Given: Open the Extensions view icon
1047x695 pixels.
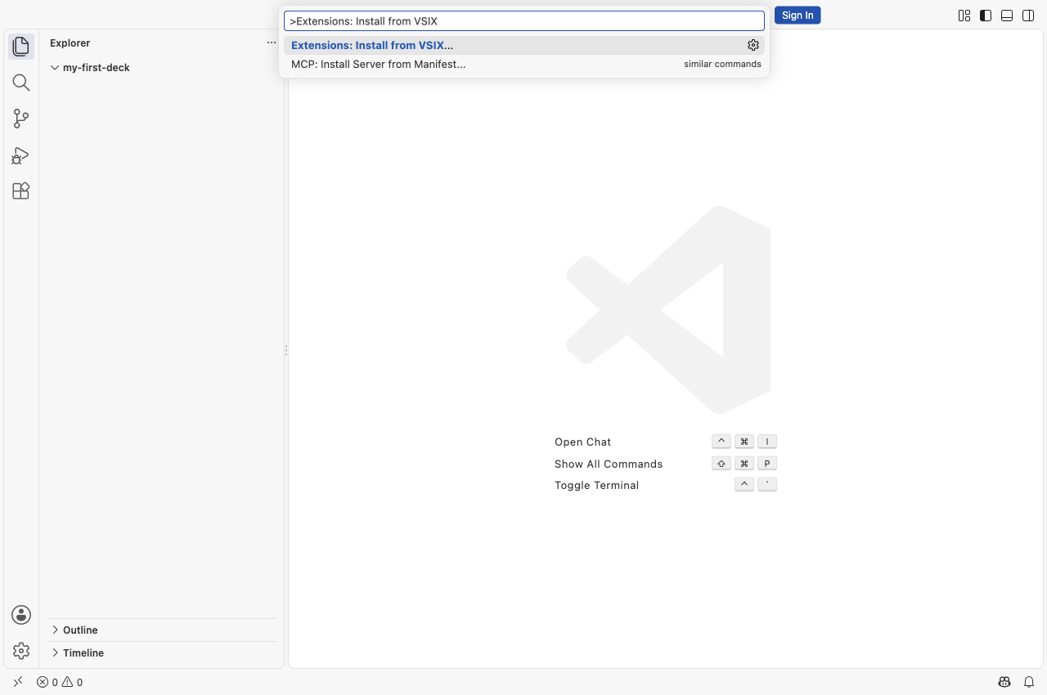Looking at the screenshot, I should [21, 191].
